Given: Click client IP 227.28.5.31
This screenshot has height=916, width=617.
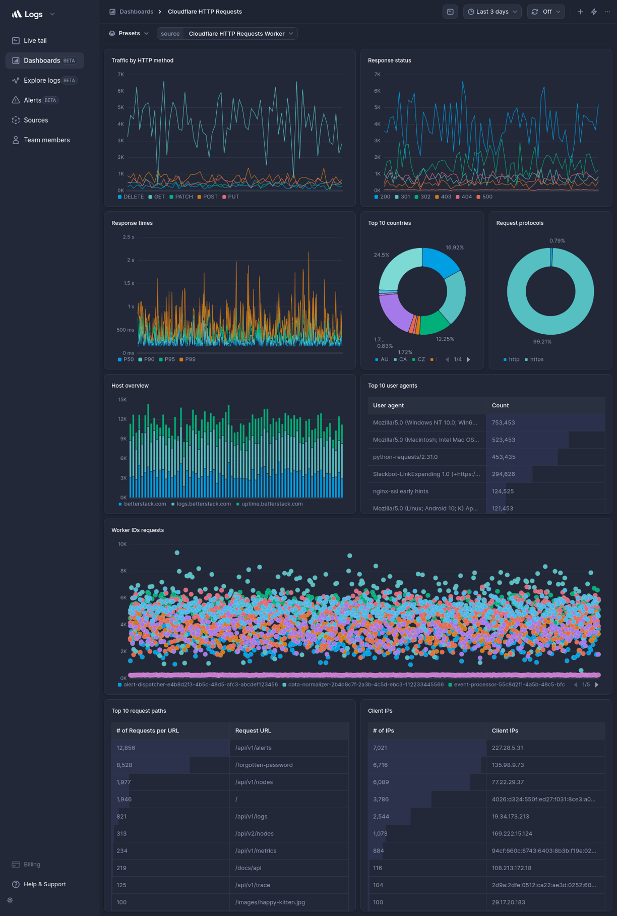Looking at the screenshot, I should (x=507, y=748).
